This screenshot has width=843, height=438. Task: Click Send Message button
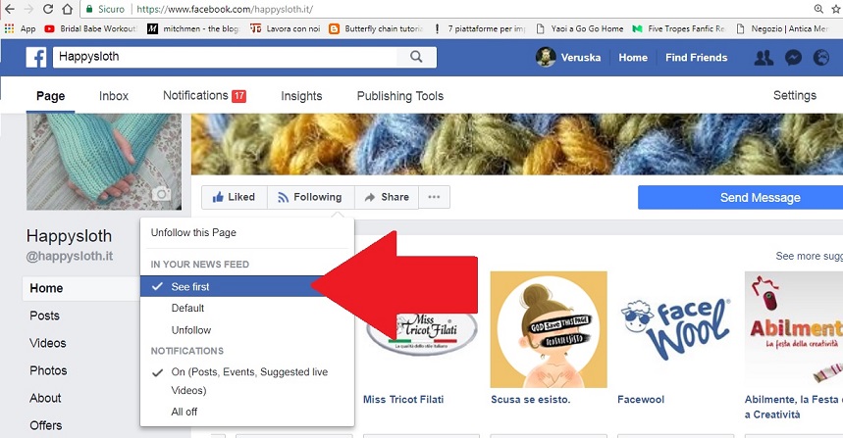pos(741,198)
